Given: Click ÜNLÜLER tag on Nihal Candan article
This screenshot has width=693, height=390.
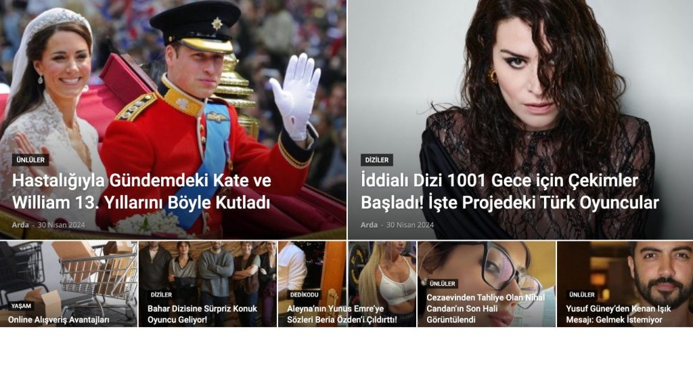Looking at the screenshot, I should (x=443, y=284).
